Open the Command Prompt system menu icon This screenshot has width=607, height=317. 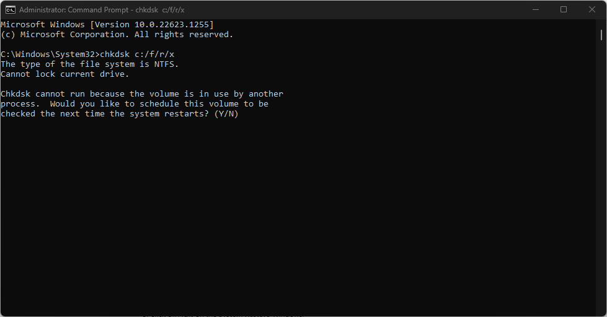click(11, 9)
